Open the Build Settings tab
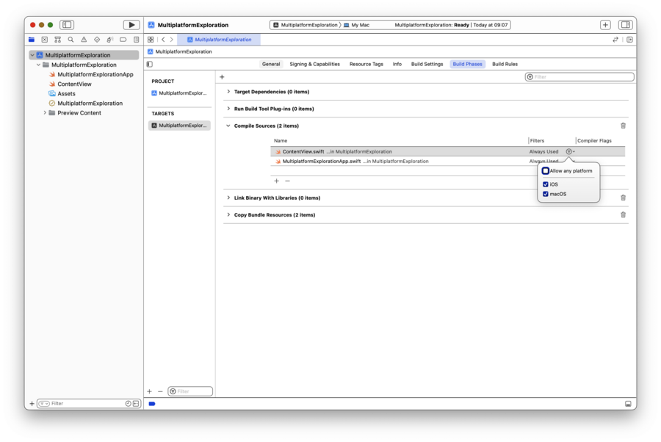 coord(427,64)
